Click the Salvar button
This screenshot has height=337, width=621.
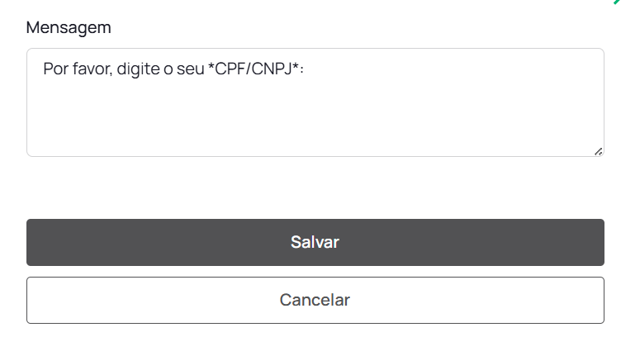pos(315,242)
